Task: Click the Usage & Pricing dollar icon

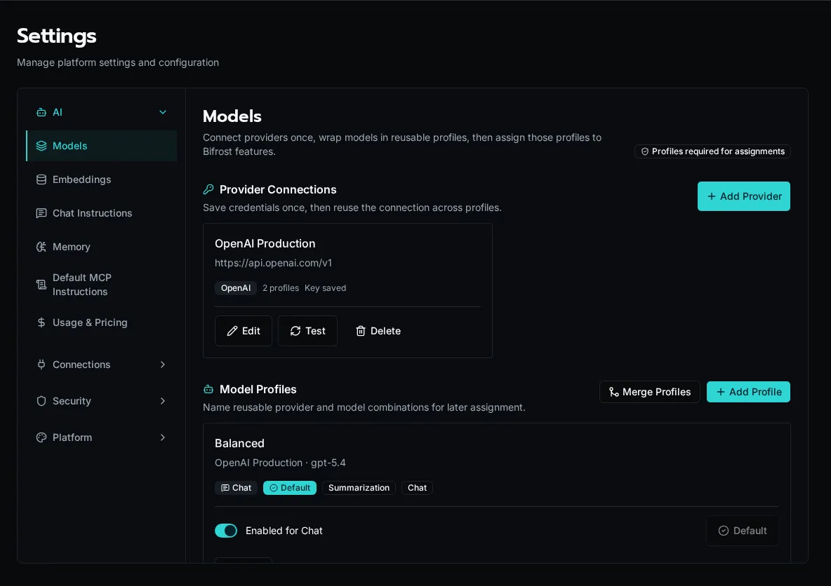Action: click(x=41, y=322)
